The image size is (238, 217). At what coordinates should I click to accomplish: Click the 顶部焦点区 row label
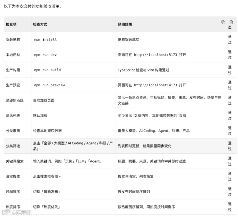pyautogui.click(x=15, y=100)
